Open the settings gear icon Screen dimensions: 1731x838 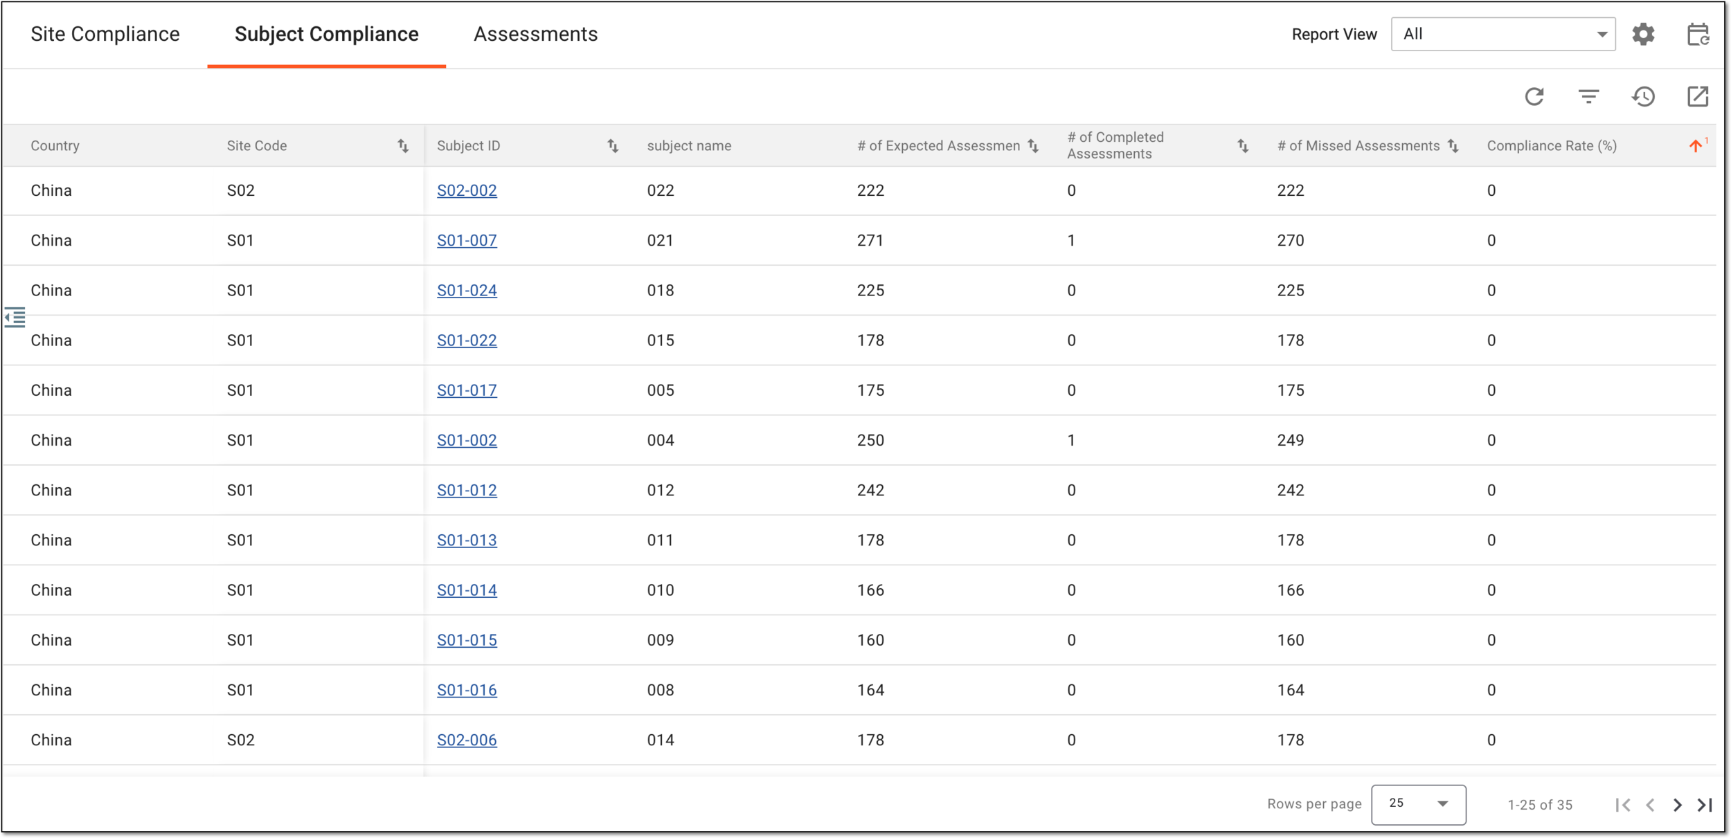1643,34
